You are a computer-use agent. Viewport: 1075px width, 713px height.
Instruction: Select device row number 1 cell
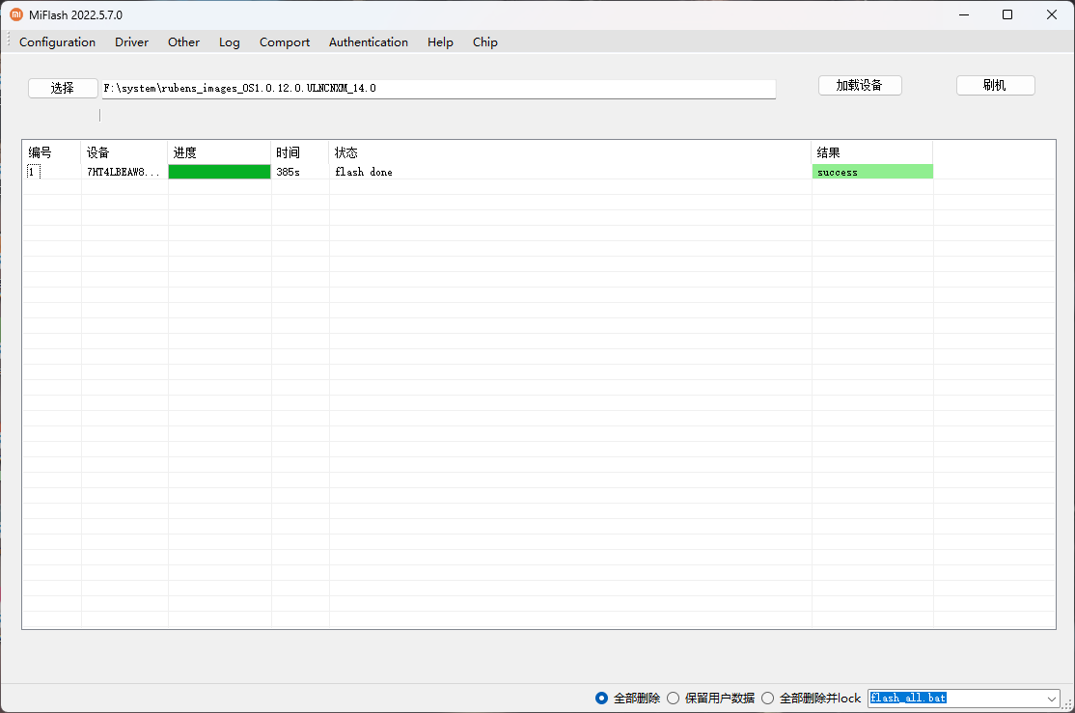point(52,172)
